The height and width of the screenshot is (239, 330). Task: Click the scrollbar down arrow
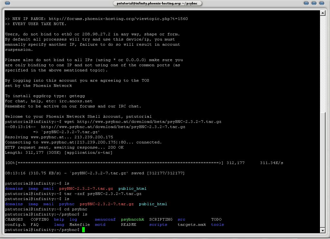point(323,230)
